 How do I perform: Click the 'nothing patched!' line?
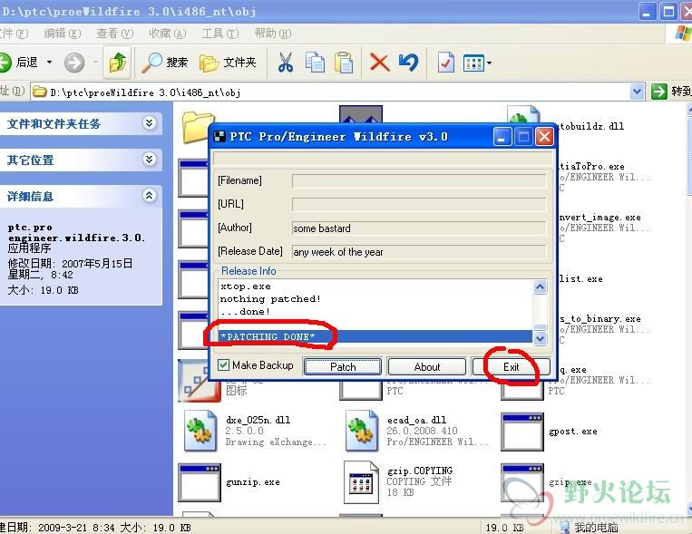pyautogui.click(x=270, y=299)
